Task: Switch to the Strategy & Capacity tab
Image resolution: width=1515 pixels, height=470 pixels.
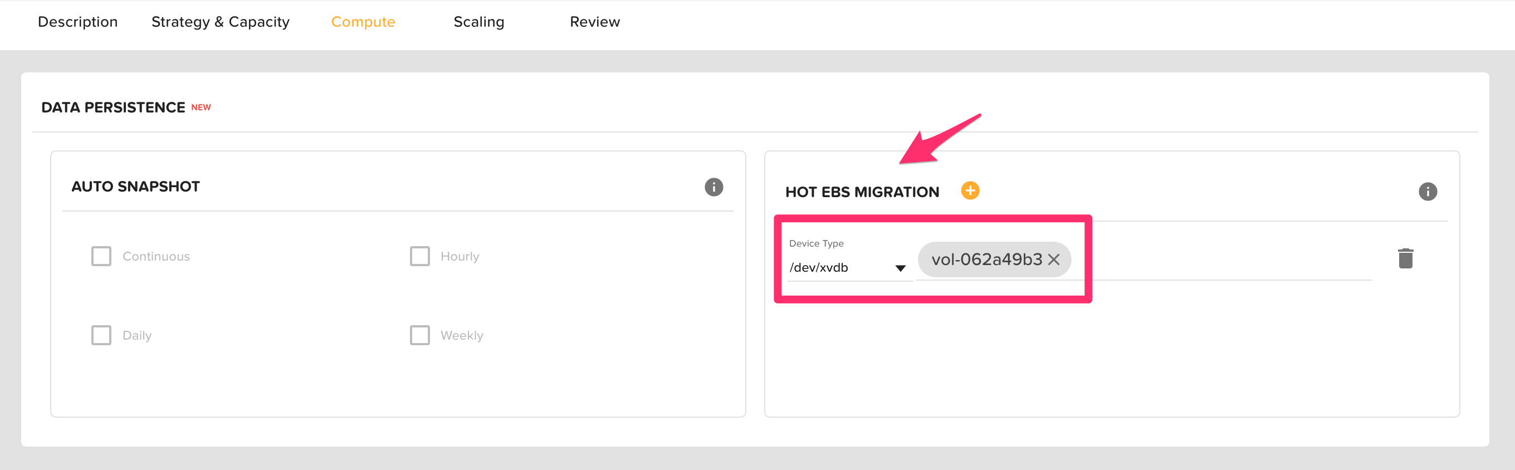Action: pyautogui.click(x=220, y=22)
